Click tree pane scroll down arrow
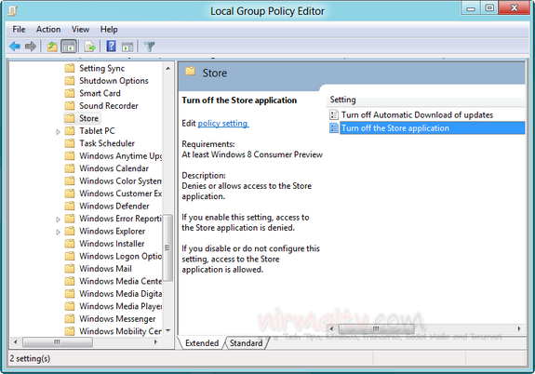This screenshot has width=535, height=374. click(167, 330)
